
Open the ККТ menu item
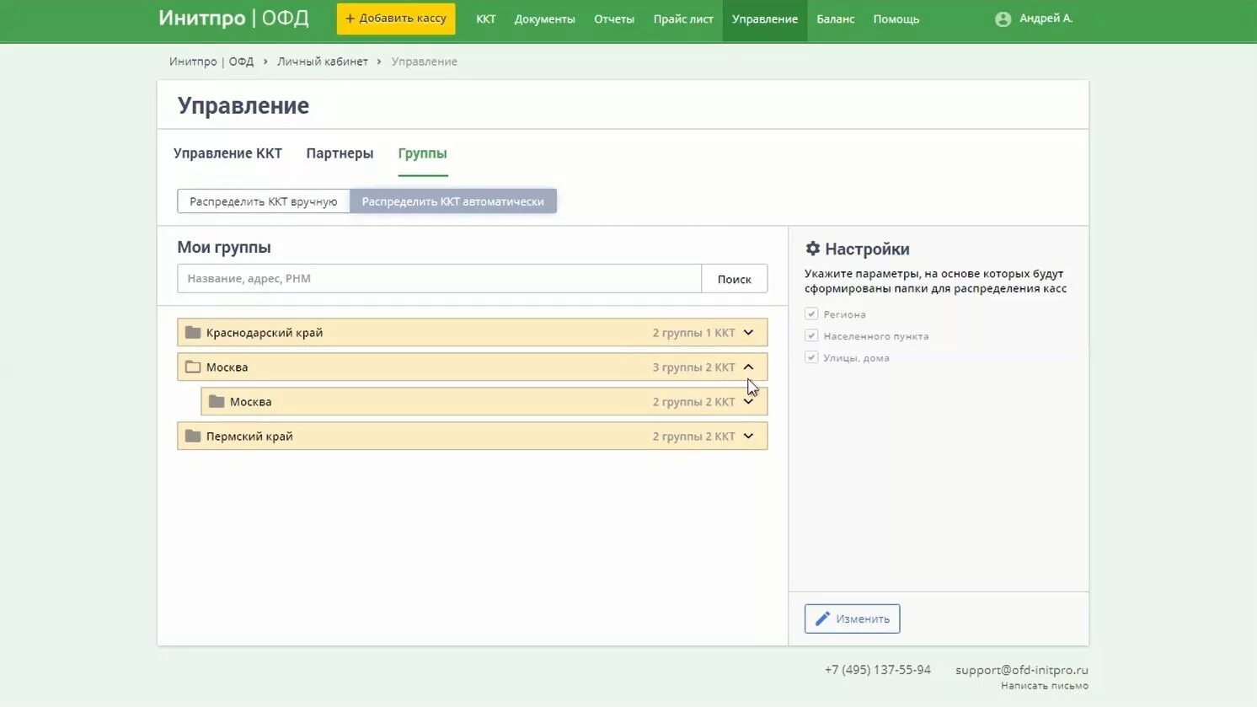486,19
